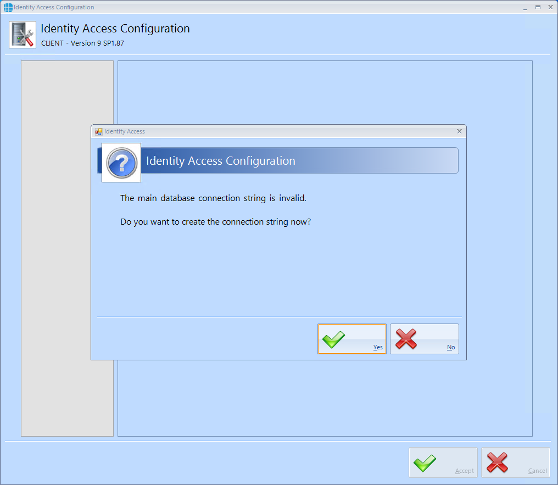Click the 'Do you want to create' question text
558x485 pixels.
coord(216,222)
